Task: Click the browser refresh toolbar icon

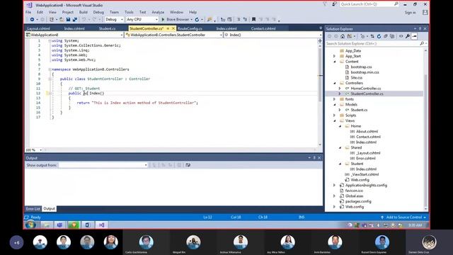Action: click(197, 19)
